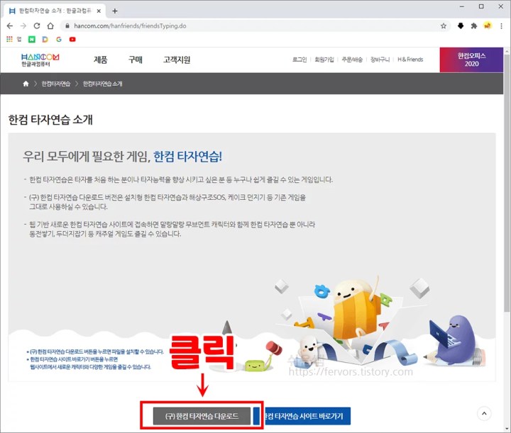Open the extensions puzzle icon
The height and width of the screenshot is (433, 511).
[474, 26]
